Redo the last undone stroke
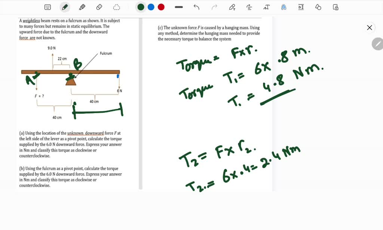 click(x=214, y=7)
